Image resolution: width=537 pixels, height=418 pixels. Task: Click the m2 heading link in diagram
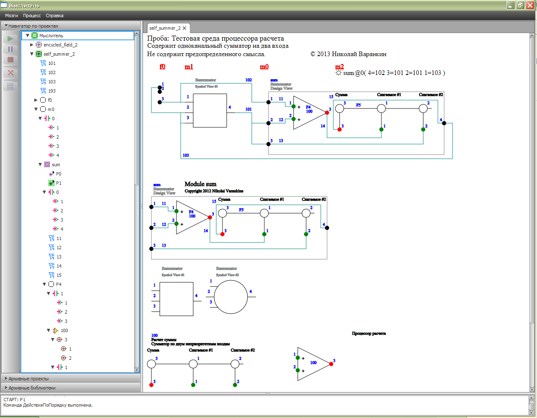pyautogui.click(x=340, y=67)
